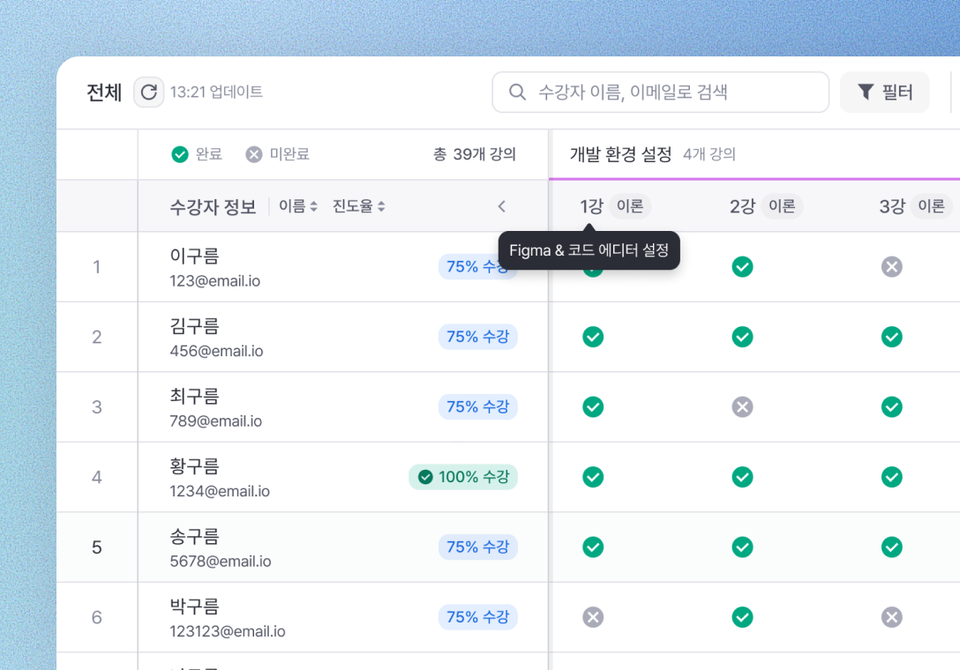Viewport: 960px width, 670px height.
Task: Click the checkmark in 황구름's 100% 수강 badge
Action: (425, 477)
